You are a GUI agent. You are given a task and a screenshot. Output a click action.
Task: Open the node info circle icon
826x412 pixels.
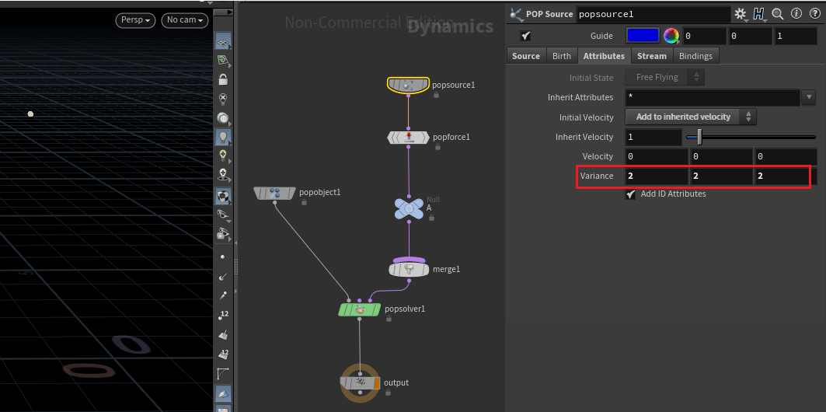click(796, 14)
